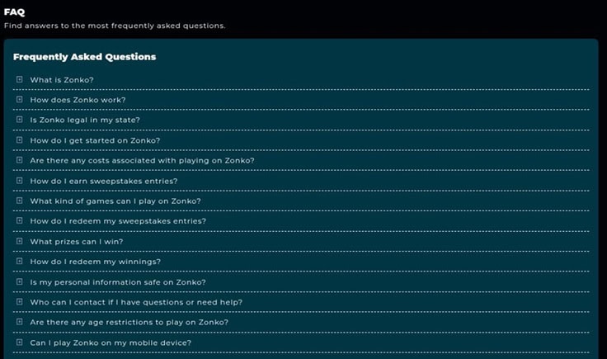
Task: Click plus icon beside "Is Zonko legal in my state?"
Action: (19, 120)
